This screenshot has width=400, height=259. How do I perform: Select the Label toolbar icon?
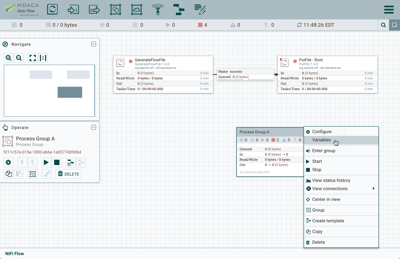[x=200, y=10]
